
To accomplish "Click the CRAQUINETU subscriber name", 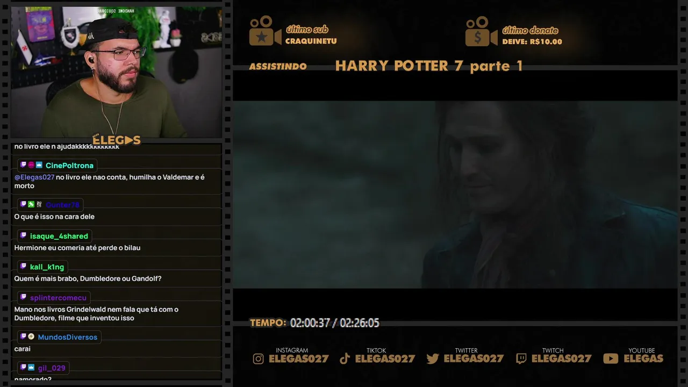I will 311,41.
